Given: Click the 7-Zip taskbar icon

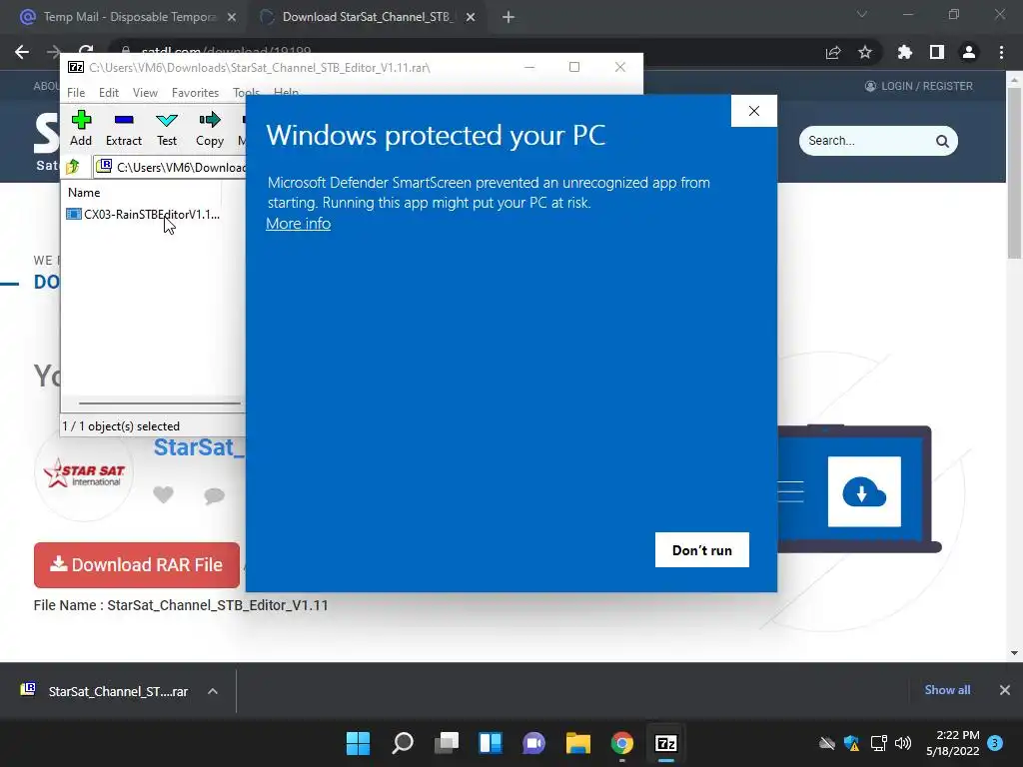Looking at the screenshot, I should [x=666, y=743].
